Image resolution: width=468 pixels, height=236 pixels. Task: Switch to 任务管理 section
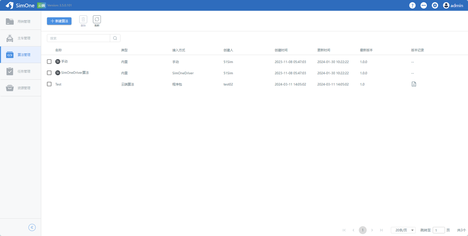tap(20, 72)
